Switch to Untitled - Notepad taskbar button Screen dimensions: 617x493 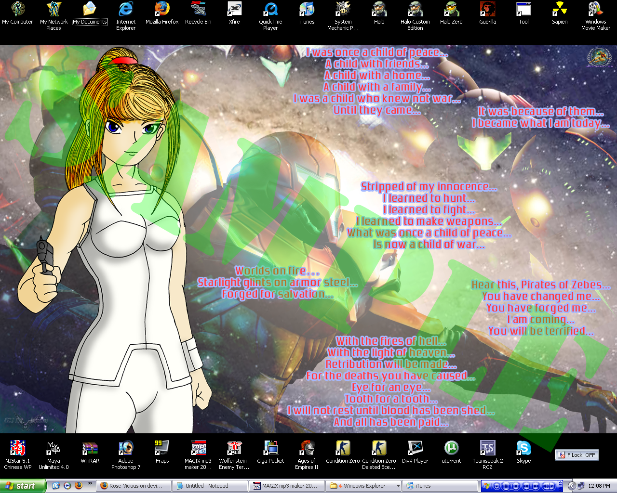(209, 486)
